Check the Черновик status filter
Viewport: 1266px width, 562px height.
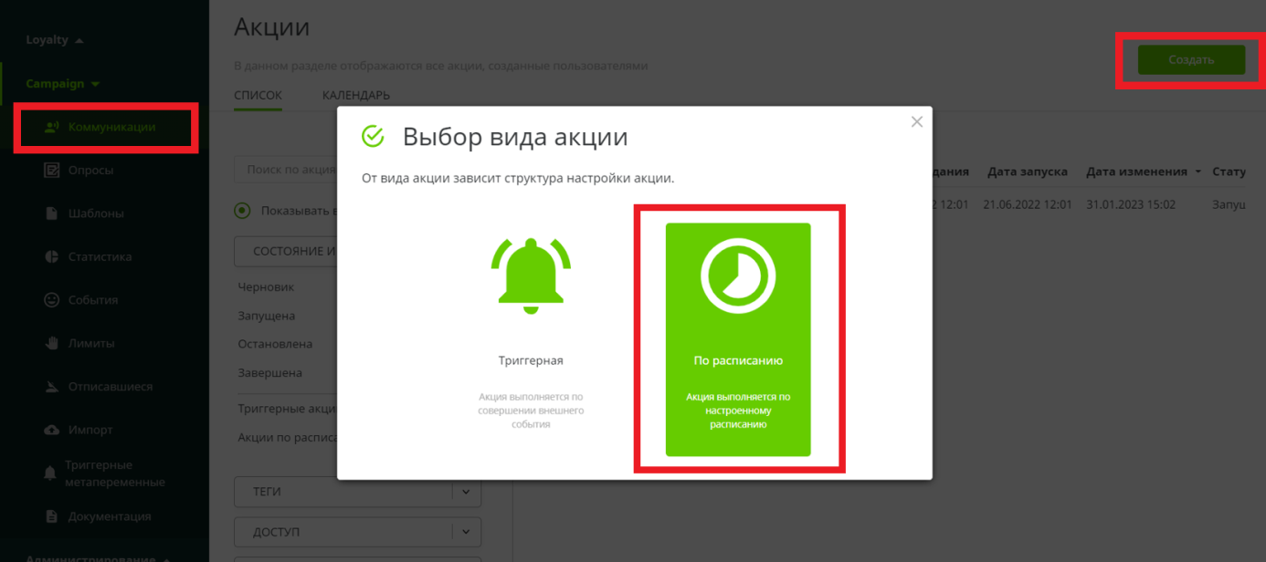(265, 286)
